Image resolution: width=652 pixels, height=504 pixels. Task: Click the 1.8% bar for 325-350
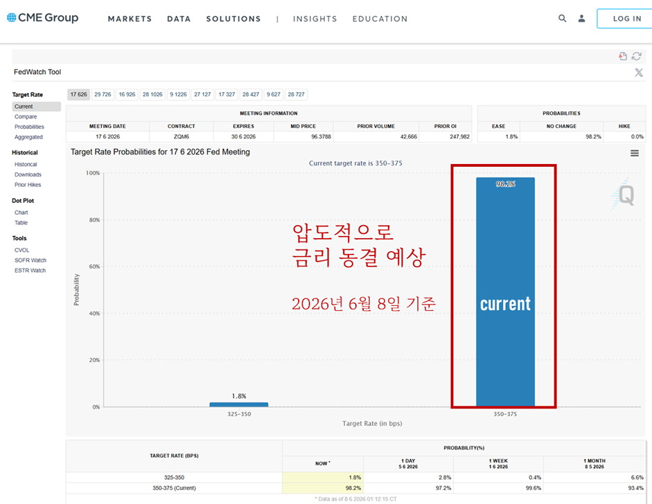point(238,404)
